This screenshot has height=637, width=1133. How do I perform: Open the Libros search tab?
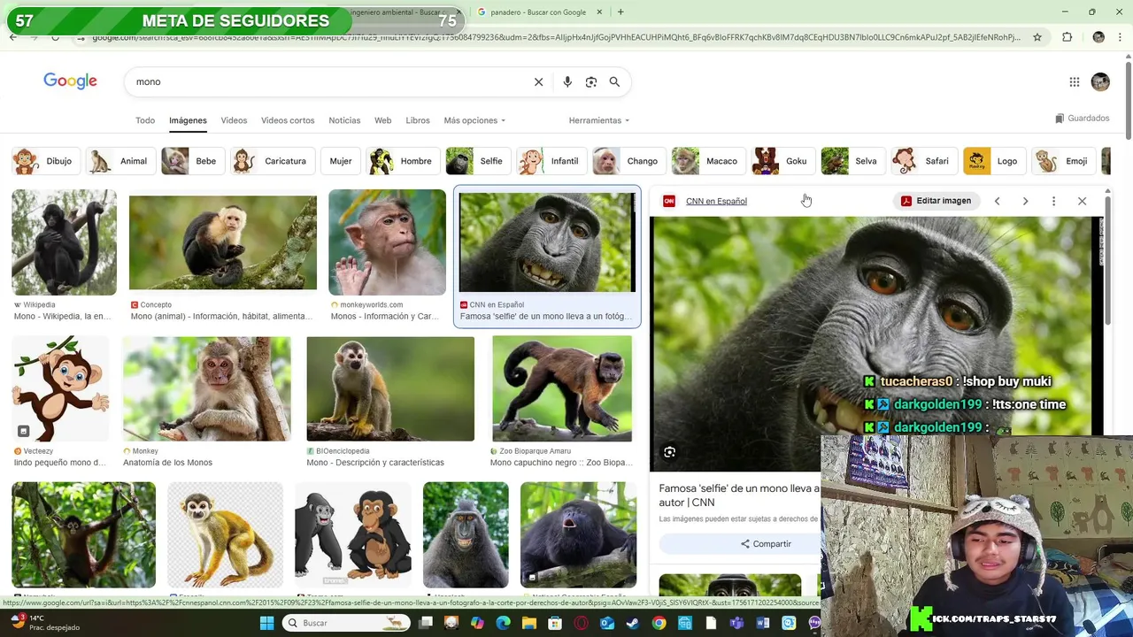(418, 120)
